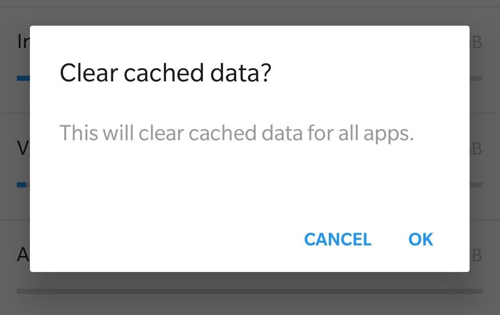Image resolution: width=500 pixels, height=315 pixels.
Task: Tap the dimmed row starting with "A"
Action: [x=22, y=255]
